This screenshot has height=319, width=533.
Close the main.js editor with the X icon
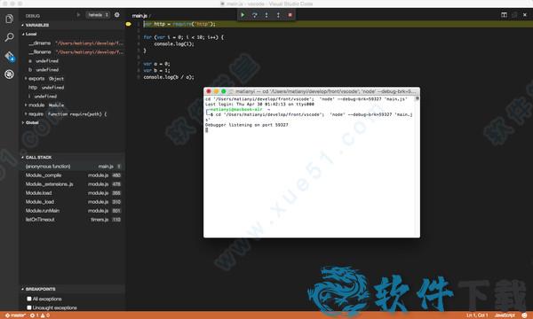coord(525,15)
